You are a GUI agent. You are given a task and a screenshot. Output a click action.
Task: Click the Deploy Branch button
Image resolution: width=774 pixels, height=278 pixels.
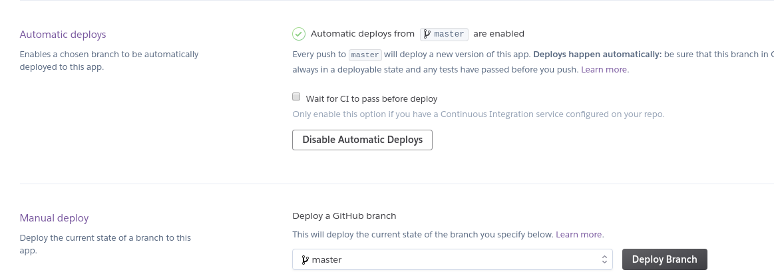point(664,259)
